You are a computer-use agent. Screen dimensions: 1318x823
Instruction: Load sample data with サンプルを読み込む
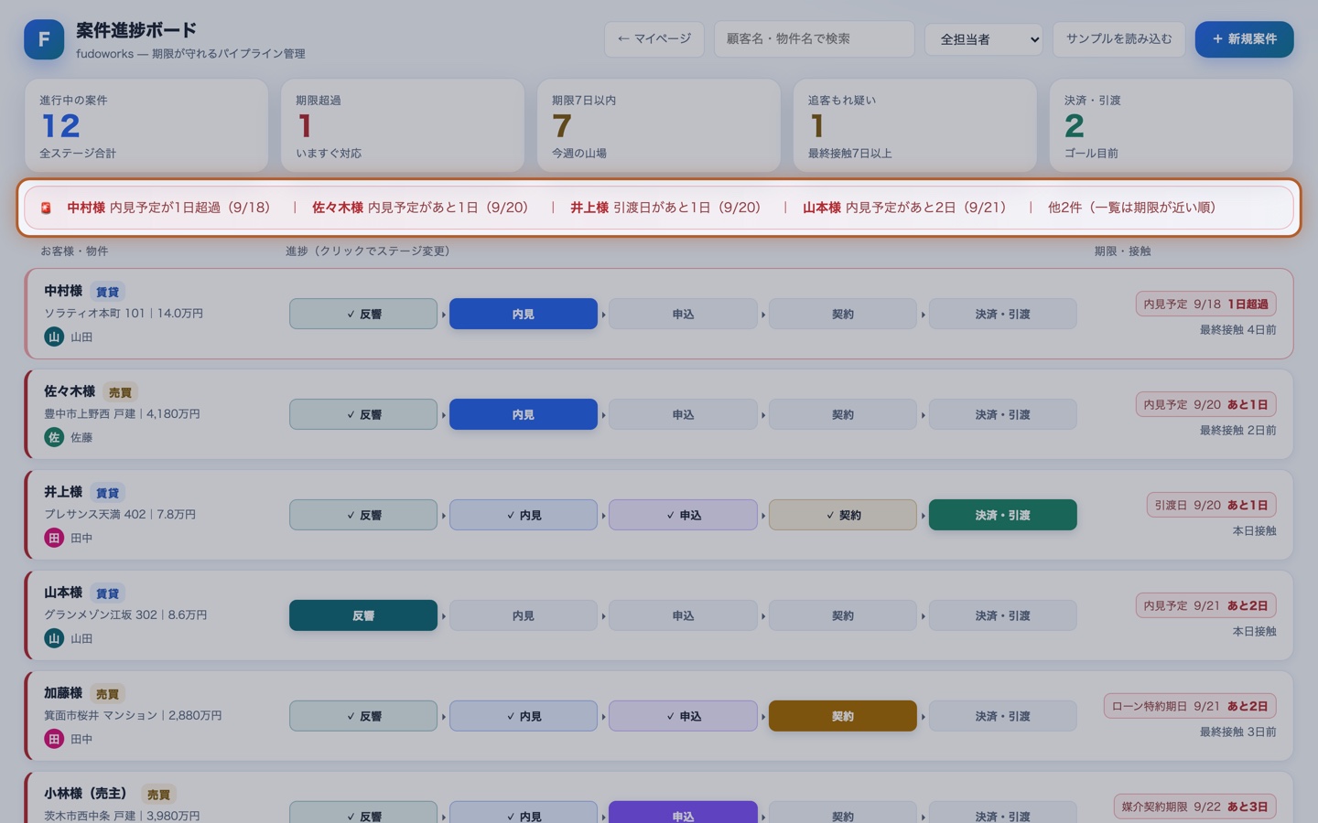click(x=1118, y=39)
